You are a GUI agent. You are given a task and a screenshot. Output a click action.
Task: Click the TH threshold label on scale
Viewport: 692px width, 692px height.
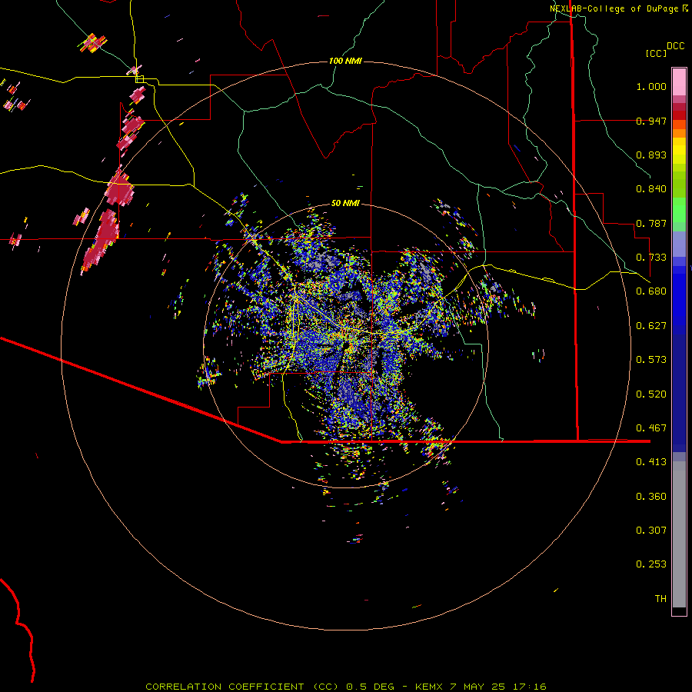tap(660, 599)
